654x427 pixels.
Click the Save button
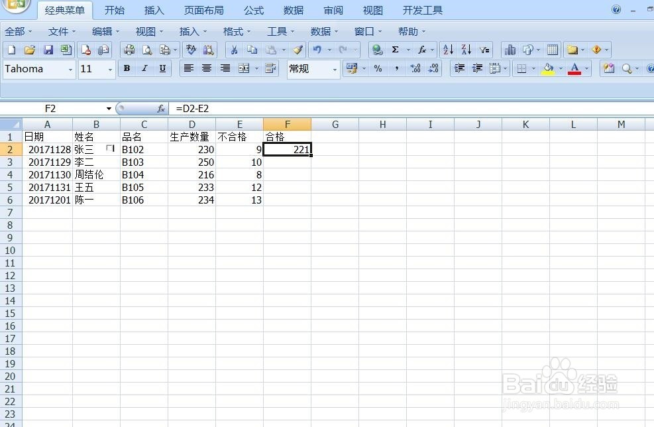click(x=48, y=50)
